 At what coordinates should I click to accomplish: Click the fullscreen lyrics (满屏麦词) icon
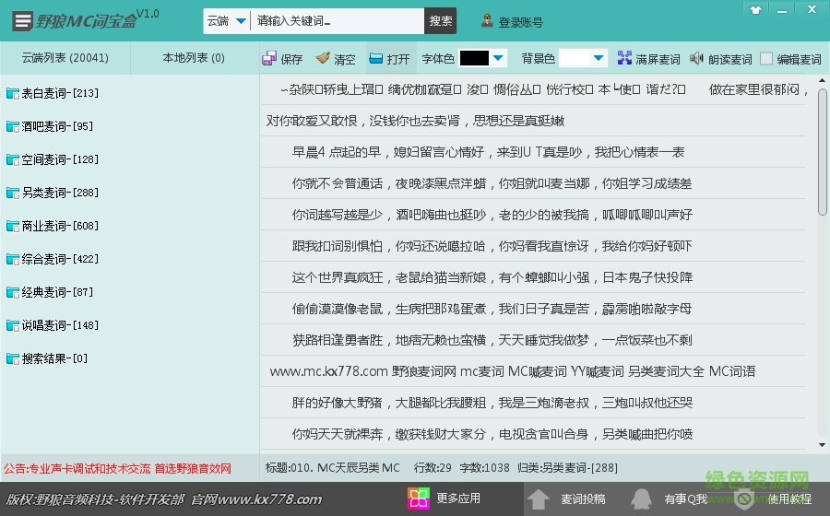point(624,59)
